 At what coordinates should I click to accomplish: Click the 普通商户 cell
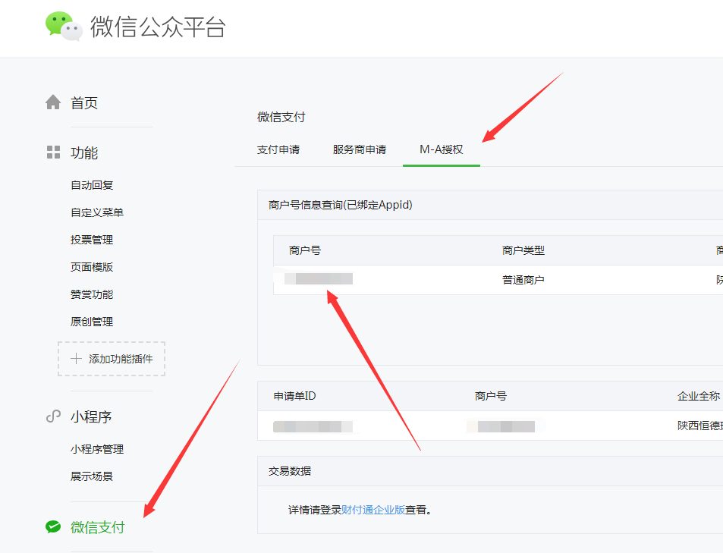click(x=523, y=280)
